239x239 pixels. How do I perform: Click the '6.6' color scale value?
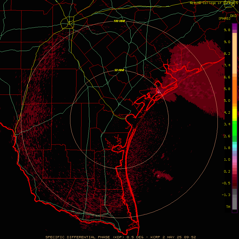click(227, 77)
